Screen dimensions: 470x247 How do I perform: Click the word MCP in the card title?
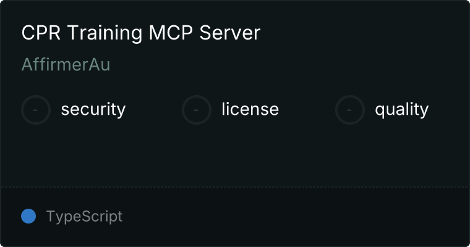pyautogui.click(x=171, y=32)
